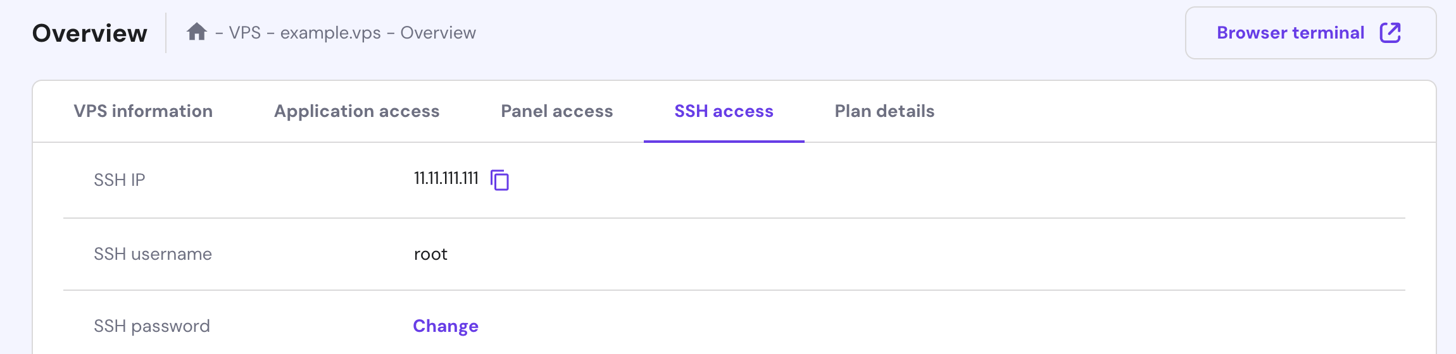Click the Overview breadcrumb item
The width and height of the screenshot is (1456, 354).
point(438,33)
